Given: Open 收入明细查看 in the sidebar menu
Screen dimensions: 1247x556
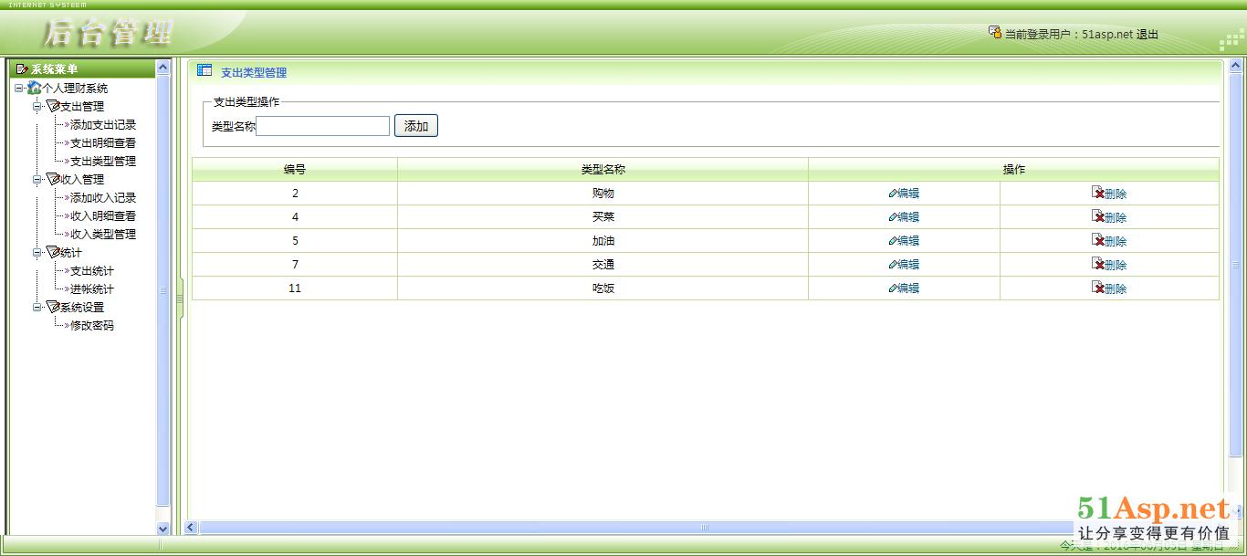Looking at the screenshot, I should click(103, 216).
